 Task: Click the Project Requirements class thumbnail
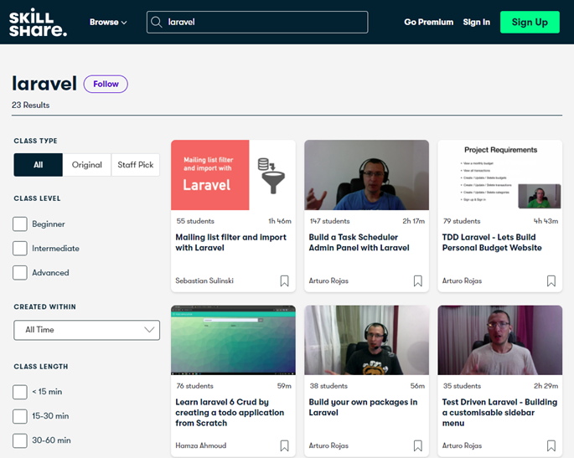[x=499, y=175]
